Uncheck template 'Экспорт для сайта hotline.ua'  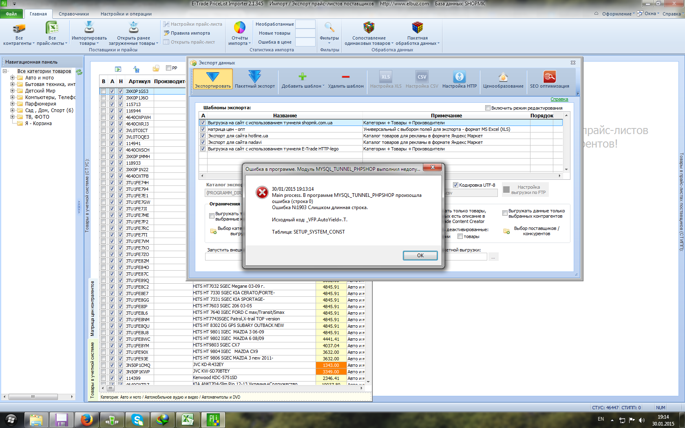point(203,136)
